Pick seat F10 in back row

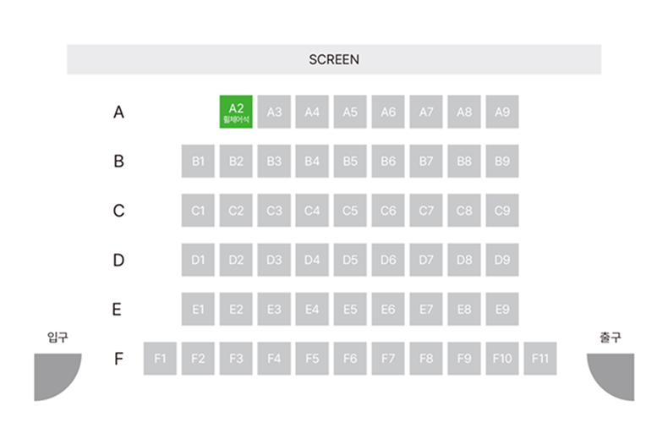(x=502, y=359)
